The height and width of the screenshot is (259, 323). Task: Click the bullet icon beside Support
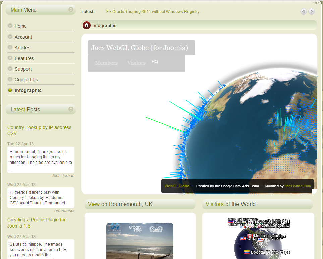pos(10,69)
